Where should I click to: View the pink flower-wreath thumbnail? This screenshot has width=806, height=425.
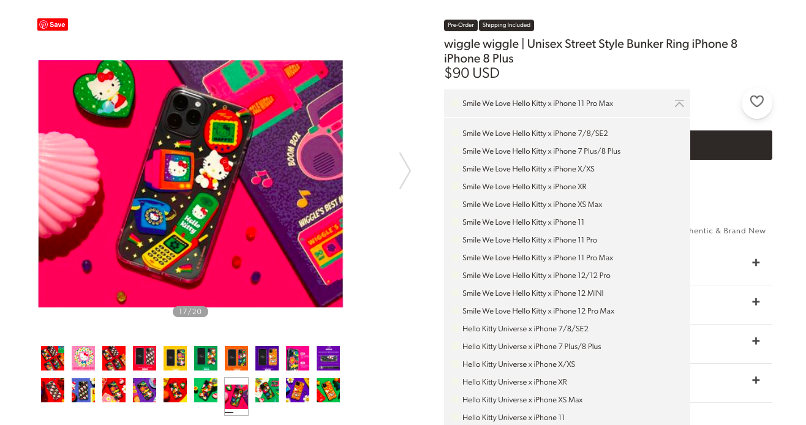click(x=83, y=358)
